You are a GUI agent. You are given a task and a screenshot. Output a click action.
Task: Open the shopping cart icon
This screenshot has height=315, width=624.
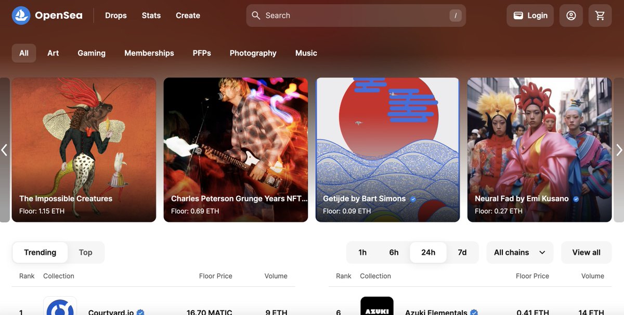[x=600, y=16]
